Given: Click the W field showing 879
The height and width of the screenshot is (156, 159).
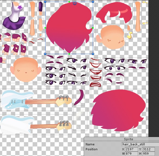Looking at the screenshot, I should 132,154.
